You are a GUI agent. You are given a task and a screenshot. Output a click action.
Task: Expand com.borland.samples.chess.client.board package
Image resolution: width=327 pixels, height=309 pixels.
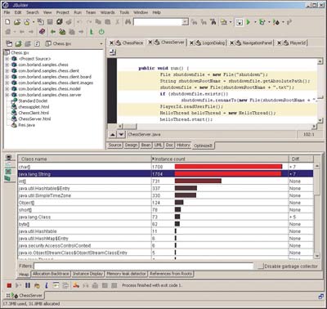pyautogui.click(x=7, y=77)
